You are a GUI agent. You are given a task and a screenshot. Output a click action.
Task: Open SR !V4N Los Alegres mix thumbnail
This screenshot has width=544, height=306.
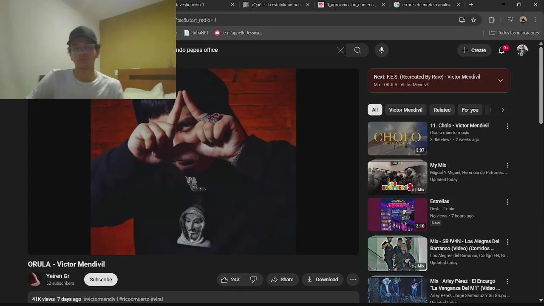pos(397,254)
